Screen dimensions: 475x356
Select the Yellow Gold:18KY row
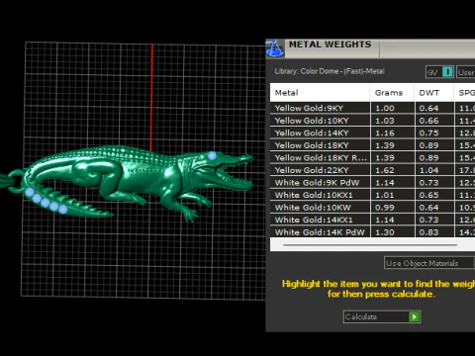[x=372, y=145]
